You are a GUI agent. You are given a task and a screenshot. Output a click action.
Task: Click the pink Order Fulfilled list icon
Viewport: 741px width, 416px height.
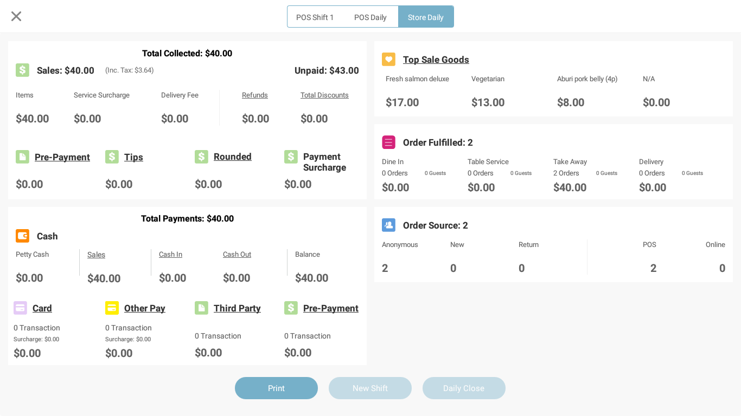388,142
